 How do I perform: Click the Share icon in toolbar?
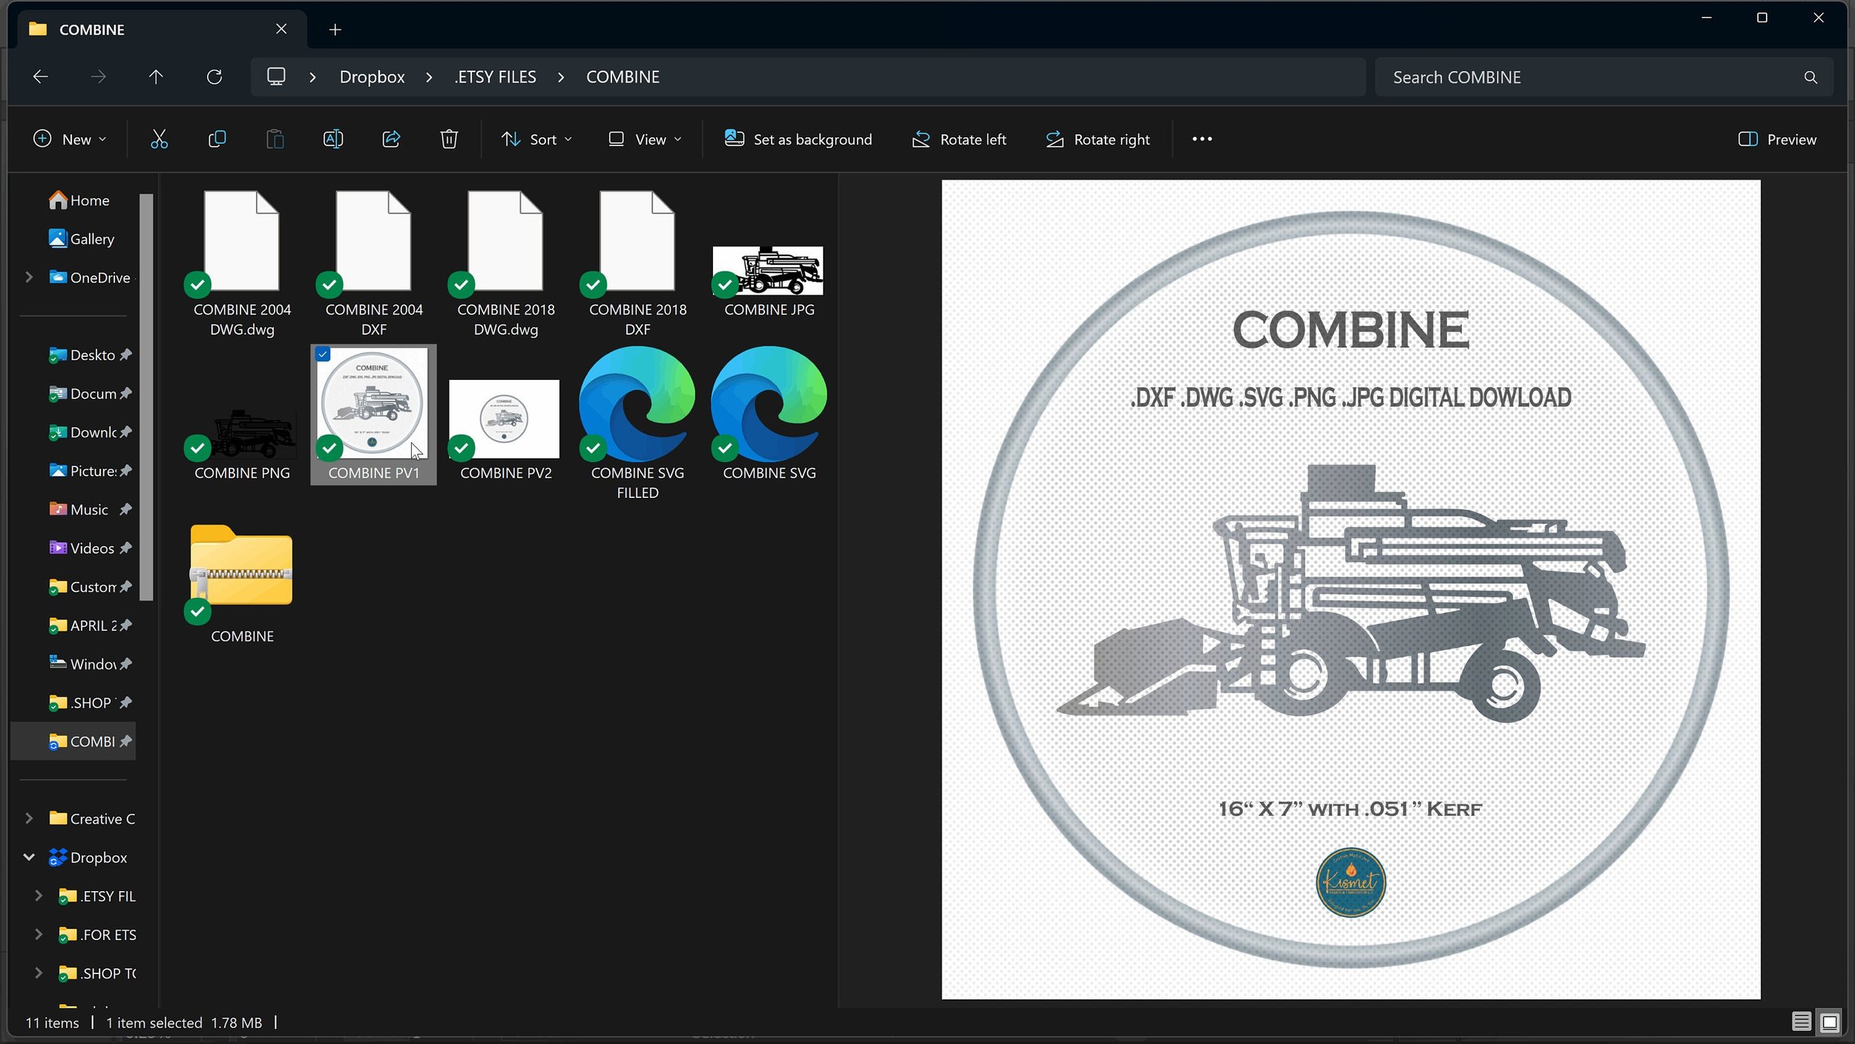pos(391,139)
